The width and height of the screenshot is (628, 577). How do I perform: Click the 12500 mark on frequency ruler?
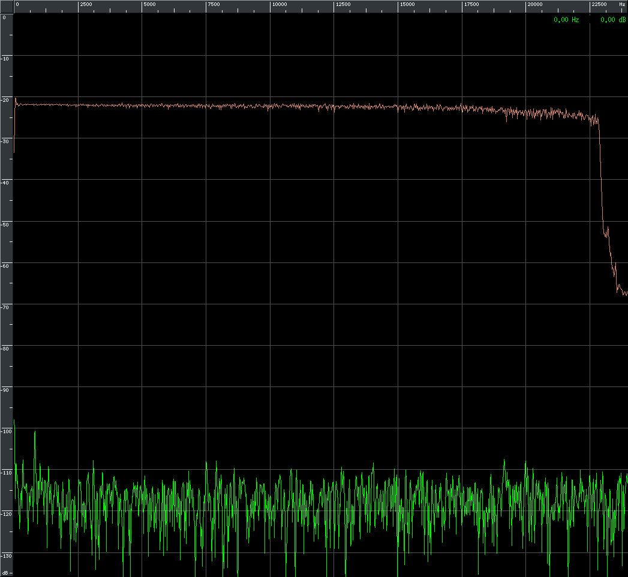[x=343, y=4]
